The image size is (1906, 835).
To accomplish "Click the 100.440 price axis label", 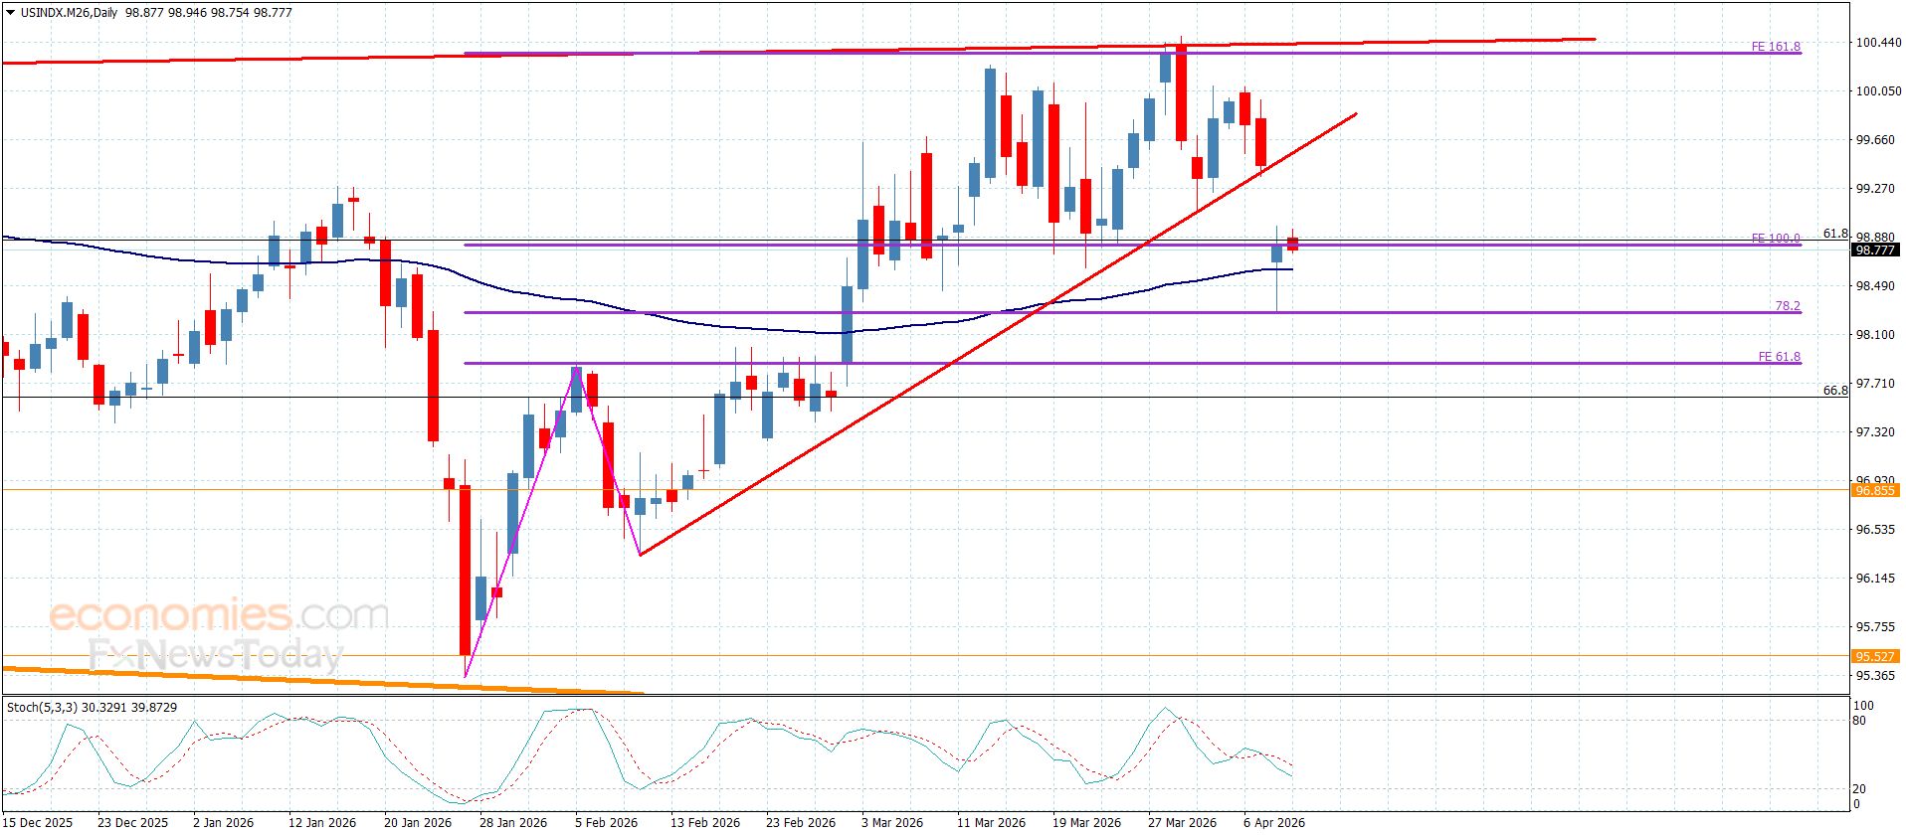I will (x=1877, y=43).
